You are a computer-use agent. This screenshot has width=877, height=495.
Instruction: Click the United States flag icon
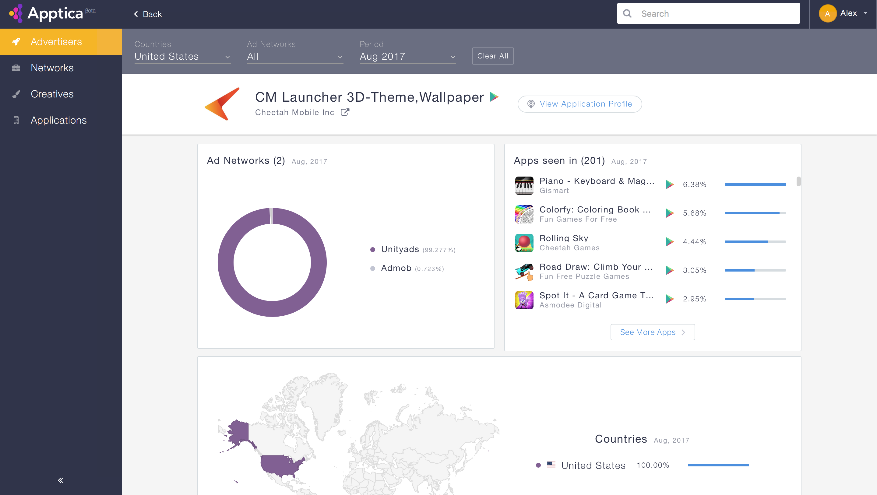tap(551, 465)
